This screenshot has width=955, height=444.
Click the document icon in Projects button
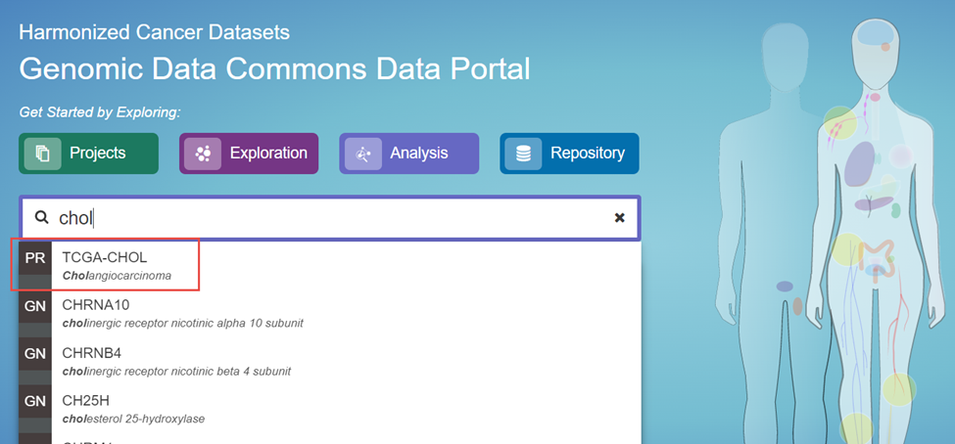pos(42,154)
